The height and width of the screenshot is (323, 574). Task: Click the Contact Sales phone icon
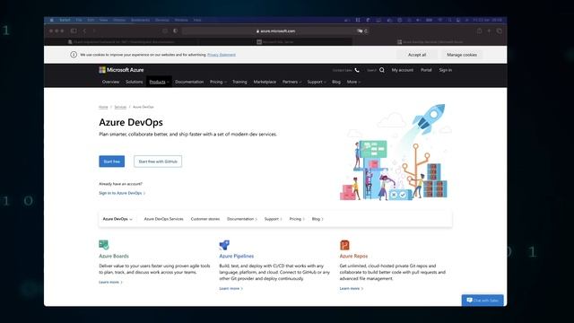(357, 70)
